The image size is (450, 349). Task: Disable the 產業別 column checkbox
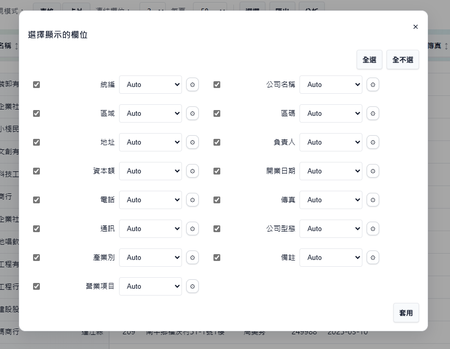point(36,257)
